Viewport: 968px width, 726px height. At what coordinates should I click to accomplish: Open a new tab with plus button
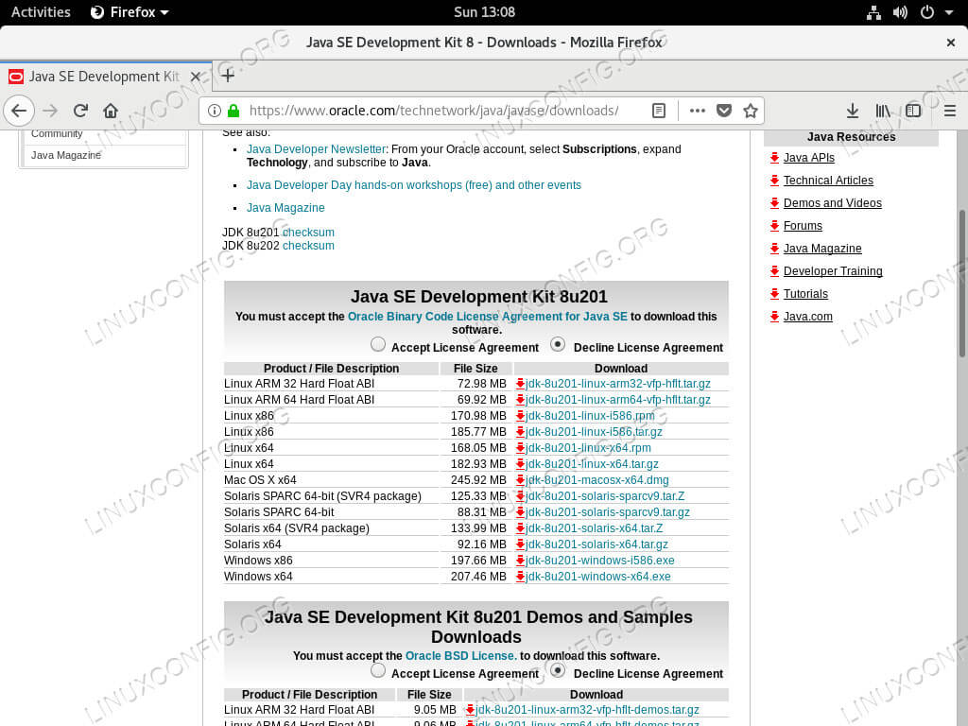228,76
